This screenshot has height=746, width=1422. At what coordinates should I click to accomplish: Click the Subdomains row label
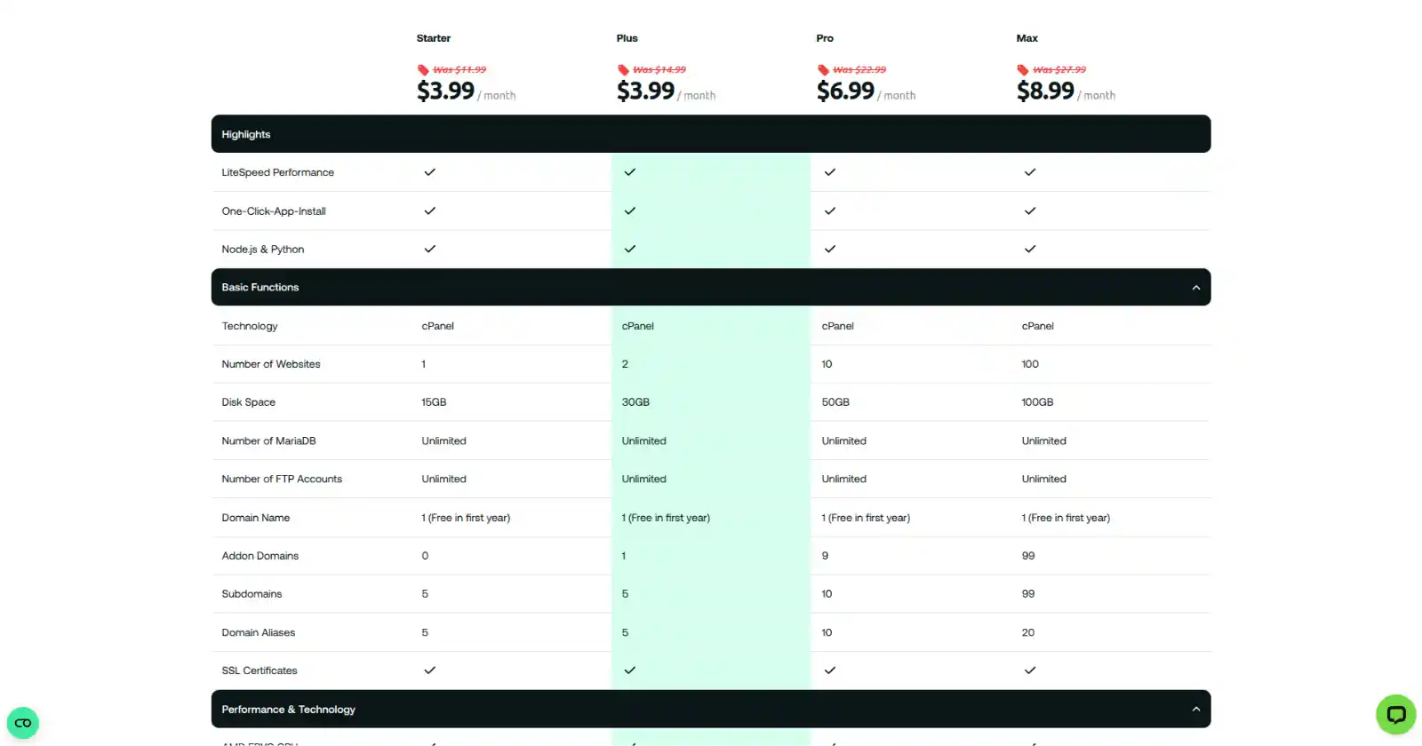[x=252, y=594]
